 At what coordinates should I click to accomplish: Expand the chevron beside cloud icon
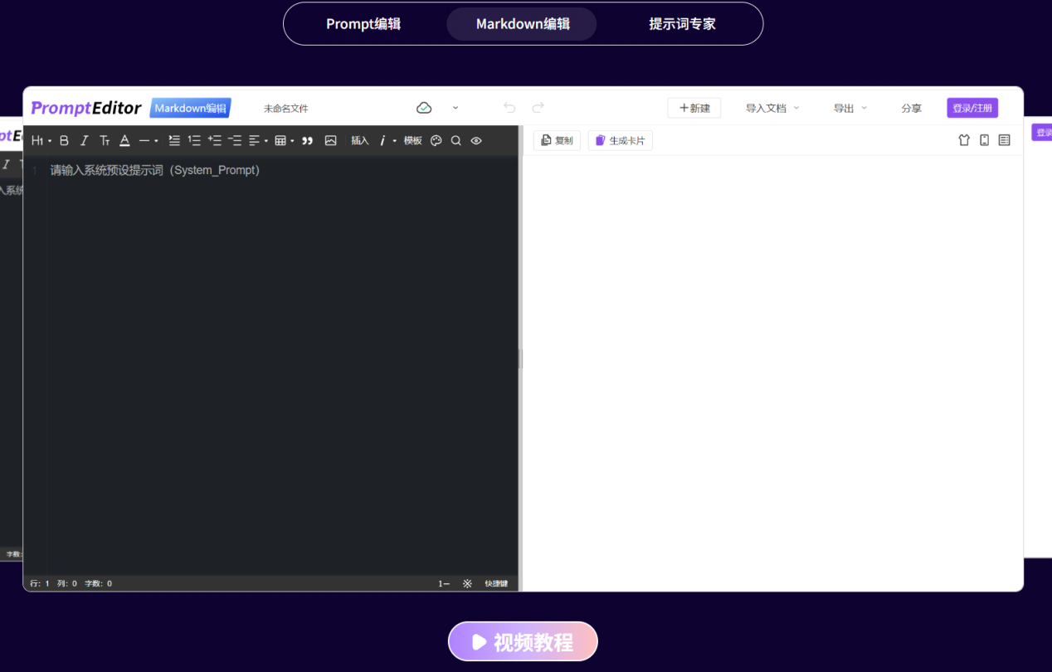455,108
